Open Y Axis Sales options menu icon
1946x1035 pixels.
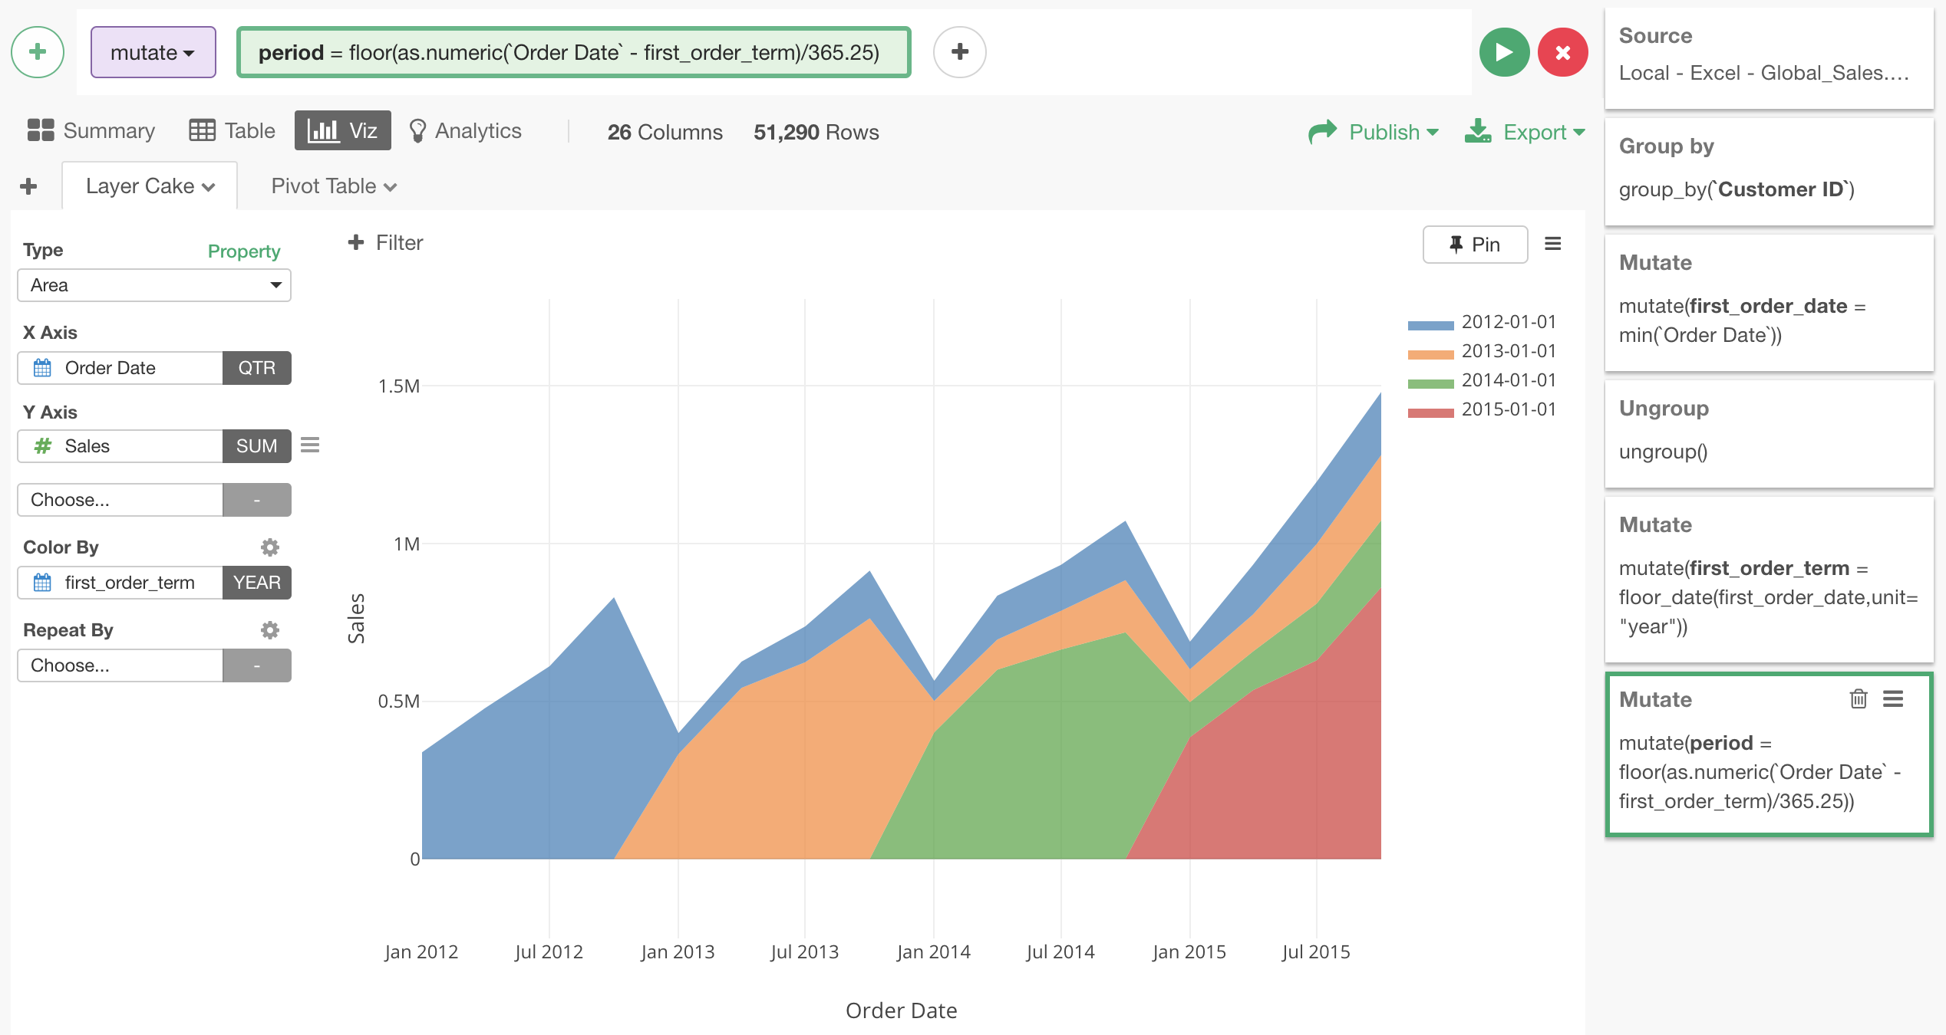(310, 445)
